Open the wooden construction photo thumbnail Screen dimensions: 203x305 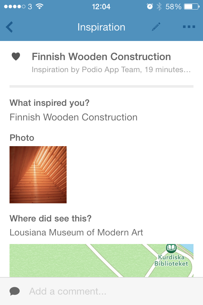38,175
